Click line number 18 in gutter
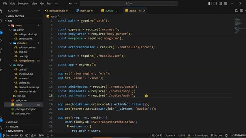Image resolution: width=246 pixels, height=138 pixels. coord(51,95)
